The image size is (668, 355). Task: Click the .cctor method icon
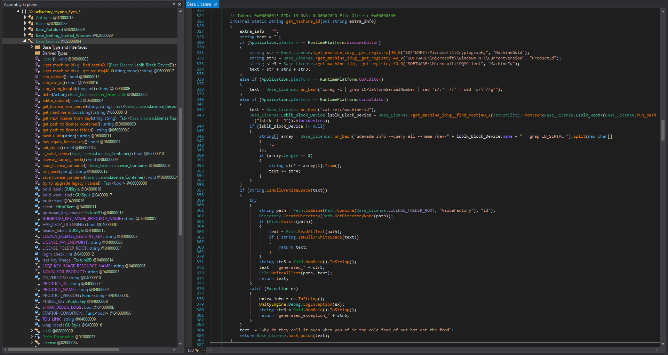pos(37,59)
